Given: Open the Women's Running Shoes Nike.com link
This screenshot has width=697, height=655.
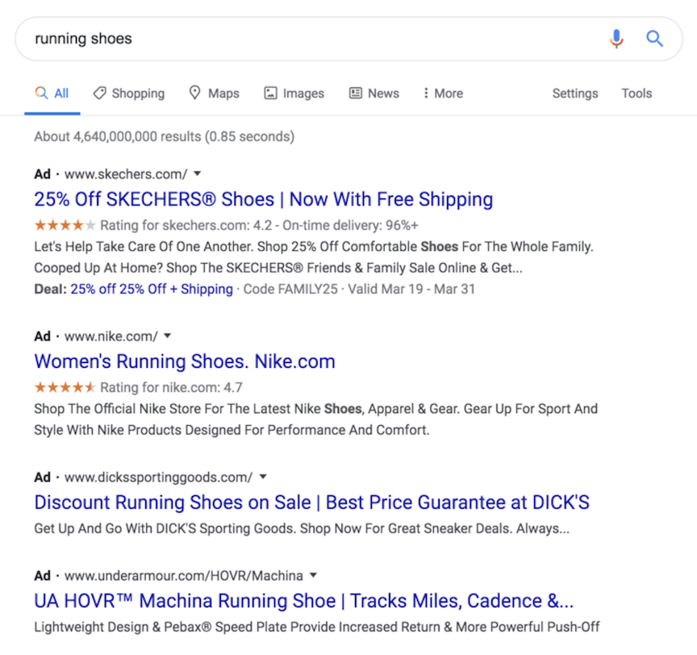Looking at the screenshot, I should tap(185, 361).
